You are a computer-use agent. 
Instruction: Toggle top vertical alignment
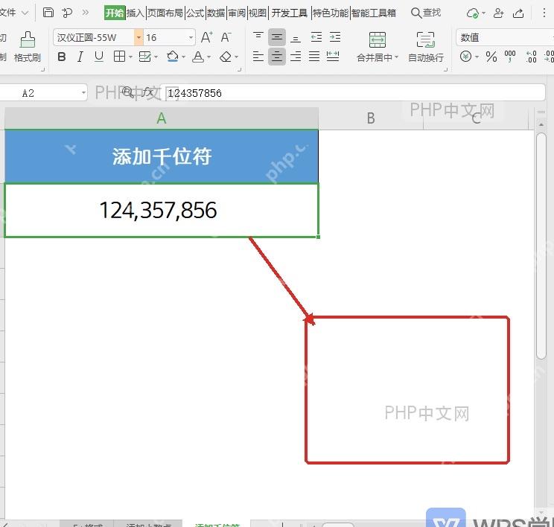tap(258, 36)
